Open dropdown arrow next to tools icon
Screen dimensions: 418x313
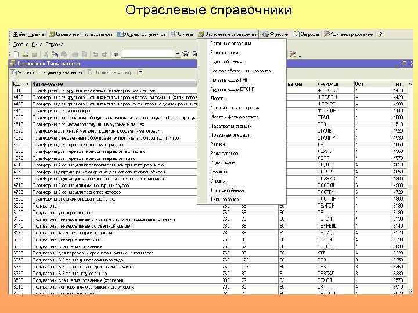click(300, 56)
